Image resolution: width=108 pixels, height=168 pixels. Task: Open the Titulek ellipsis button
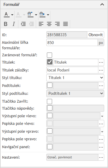pos(101,62)
